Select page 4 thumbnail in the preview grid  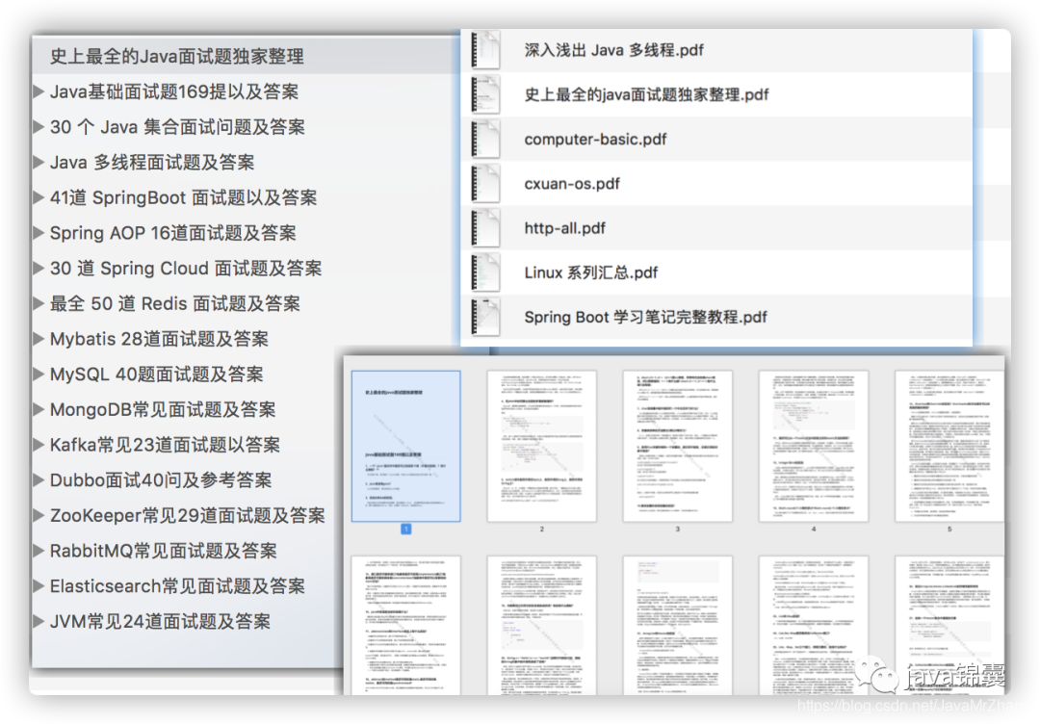tap(813, 446)
